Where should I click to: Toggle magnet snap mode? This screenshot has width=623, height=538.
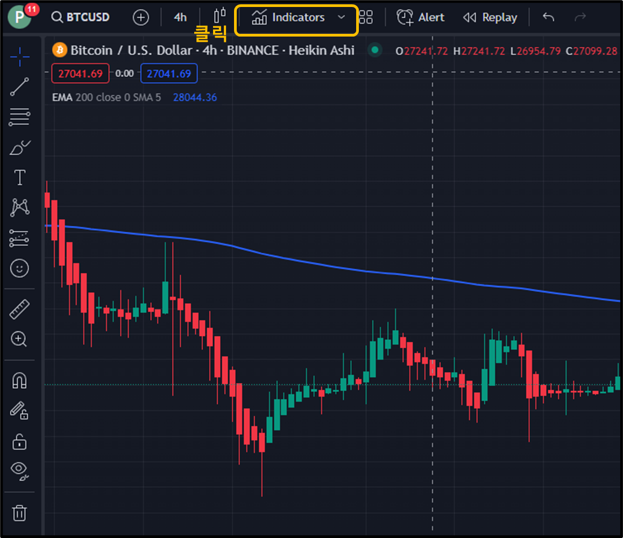pyautogui.click(x=19, y=381)
